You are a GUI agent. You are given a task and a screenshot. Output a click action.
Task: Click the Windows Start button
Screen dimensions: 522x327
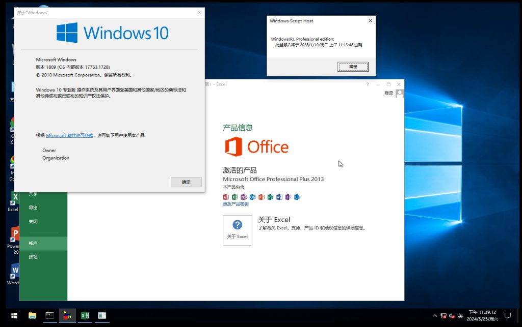click(x=14, y=316)
